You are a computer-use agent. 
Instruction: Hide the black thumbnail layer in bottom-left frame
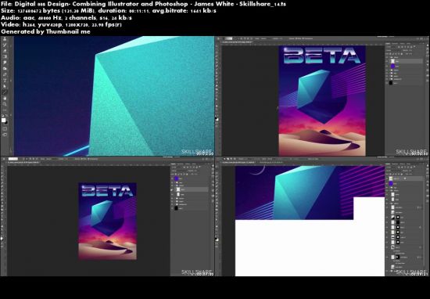(x=172, y=208)
